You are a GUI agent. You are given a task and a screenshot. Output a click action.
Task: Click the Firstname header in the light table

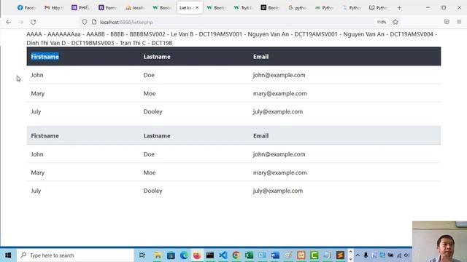45,136
